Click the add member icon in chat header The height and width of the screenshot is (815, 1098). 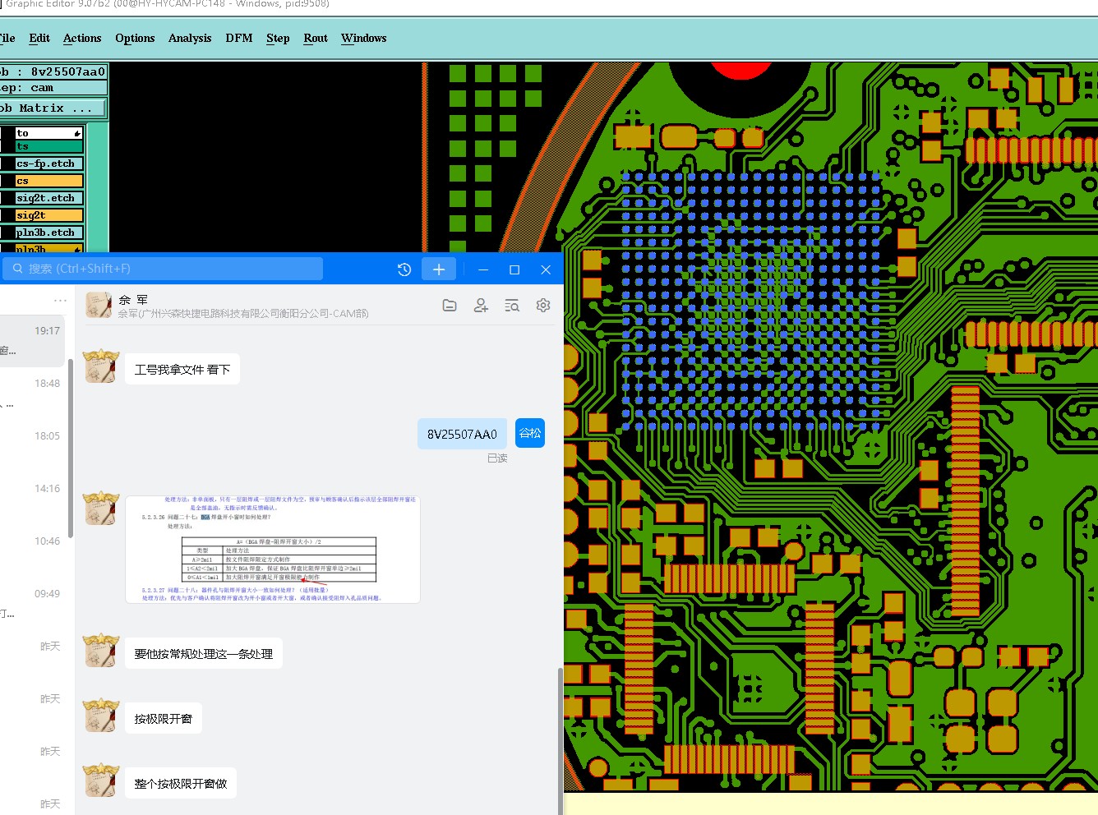click(x=481, y=305)
